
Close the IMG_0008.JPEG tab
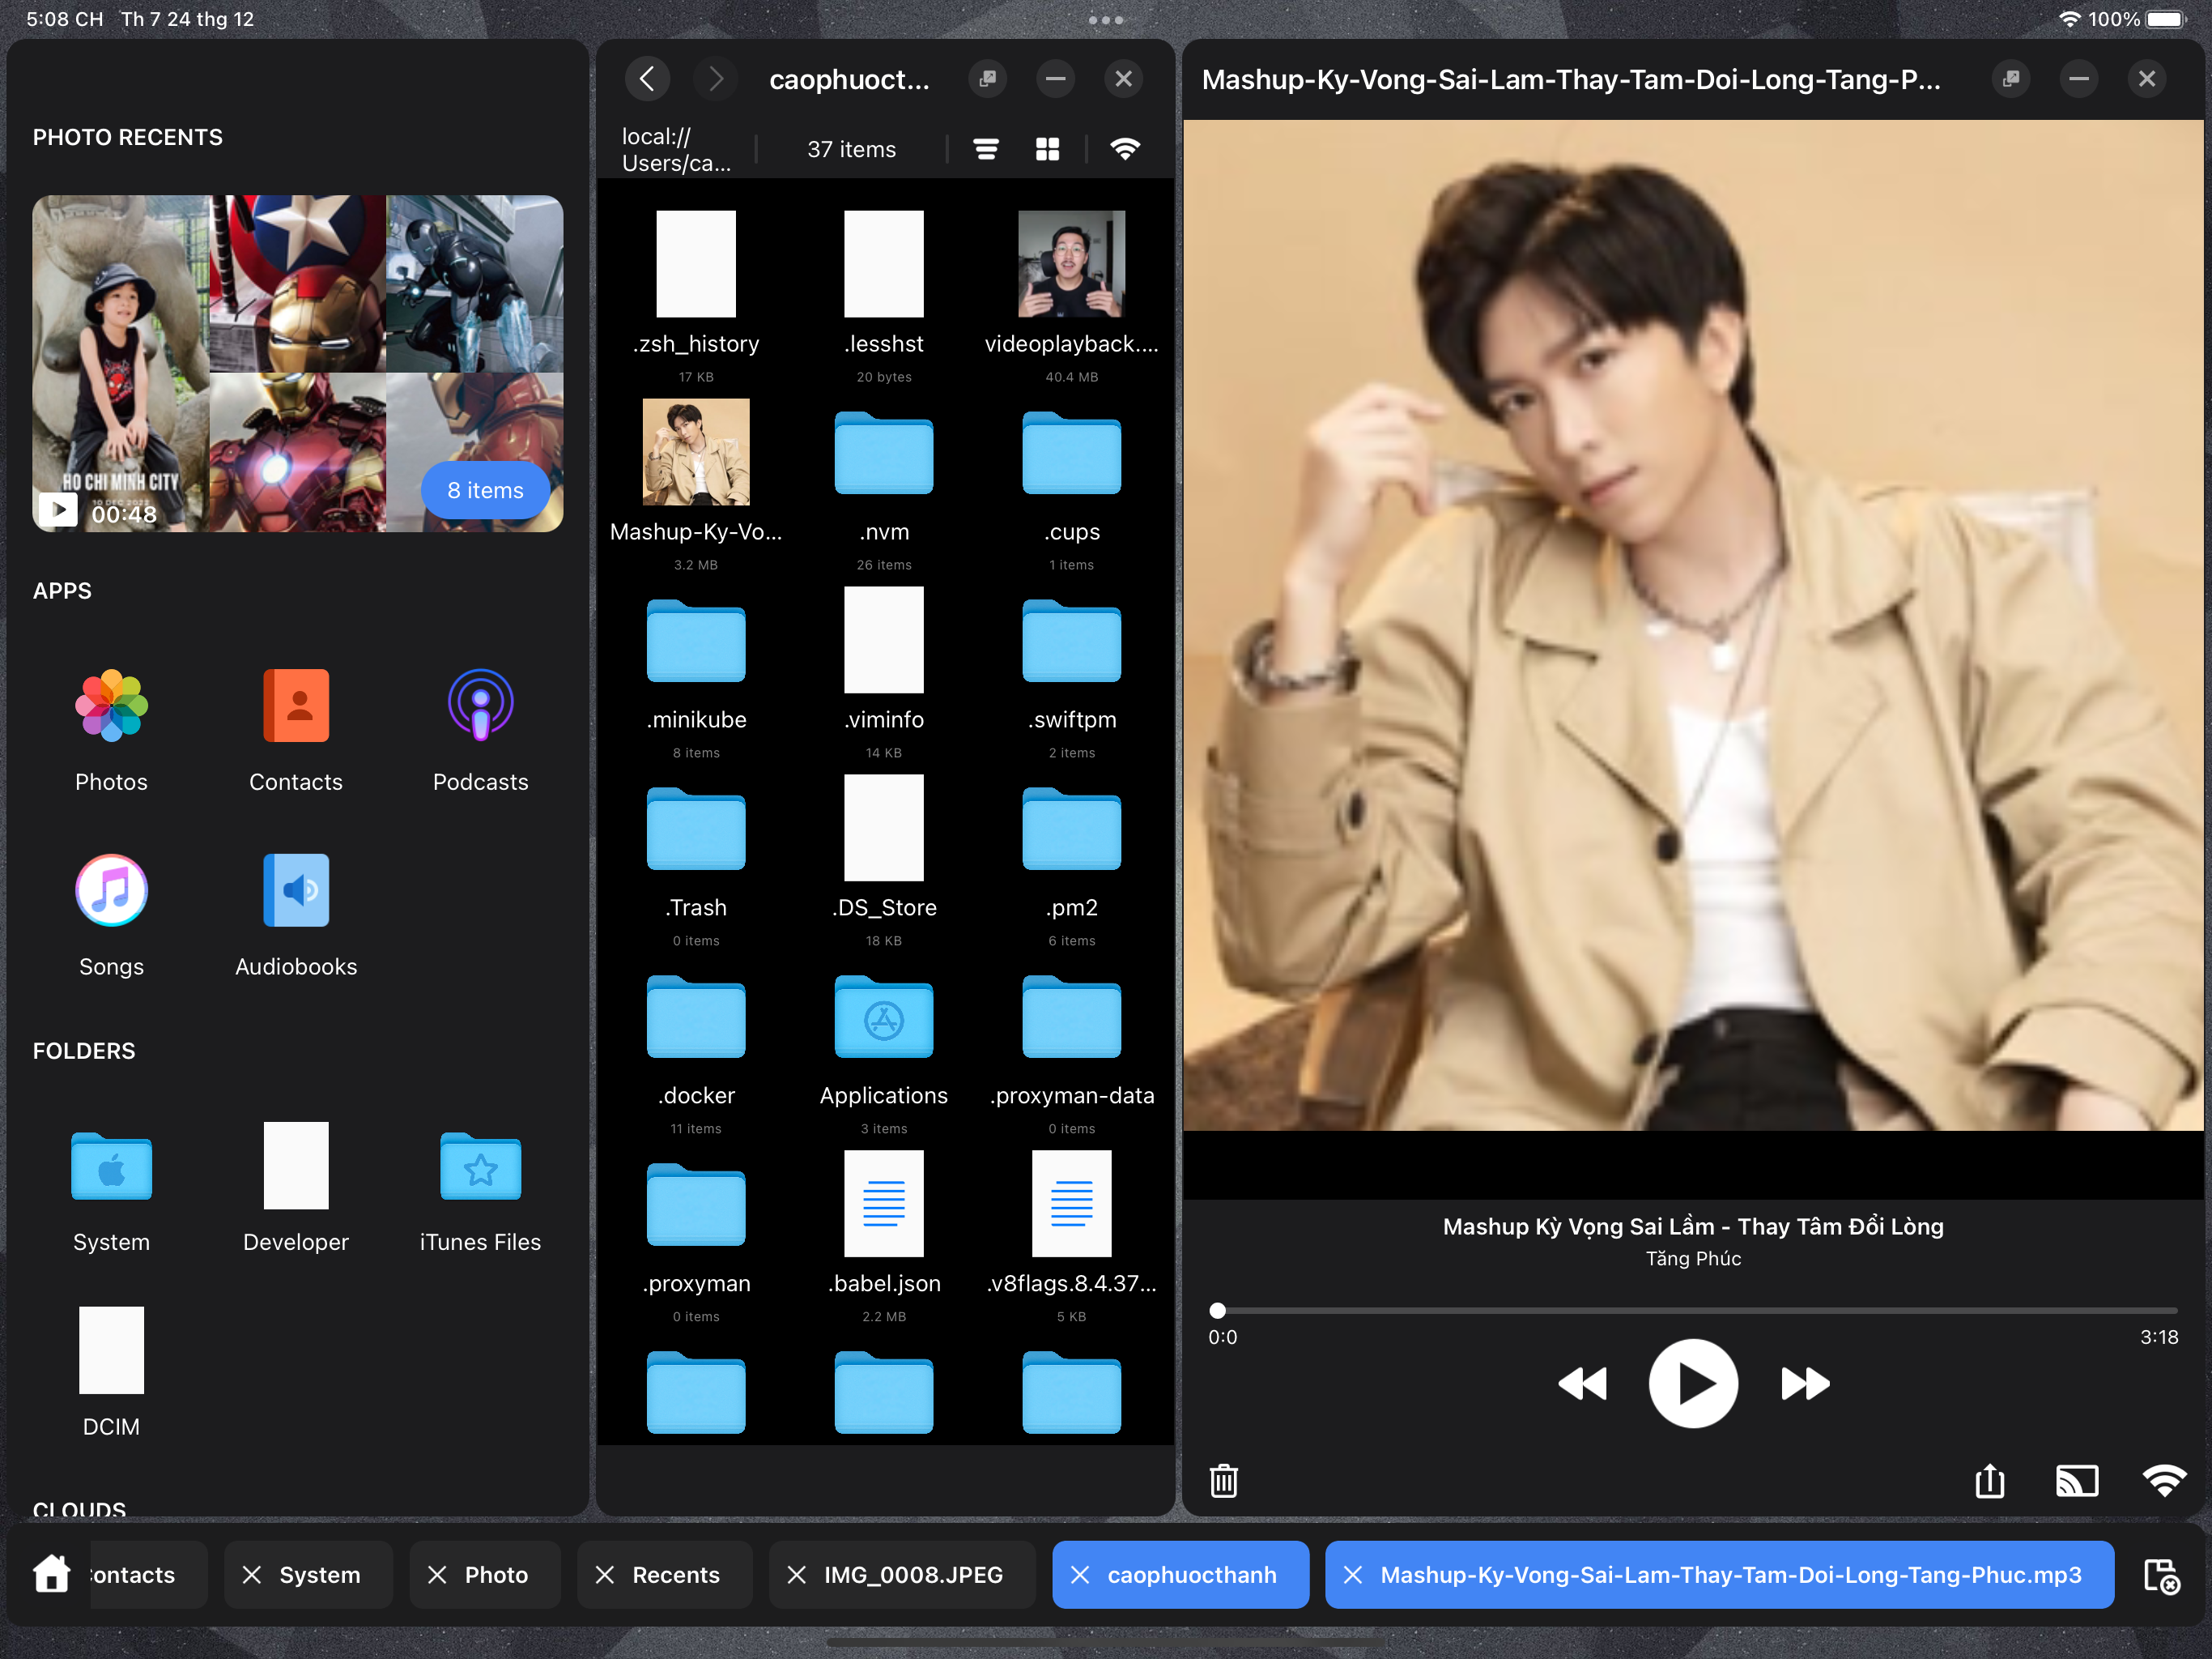(x=796, y=1575)
